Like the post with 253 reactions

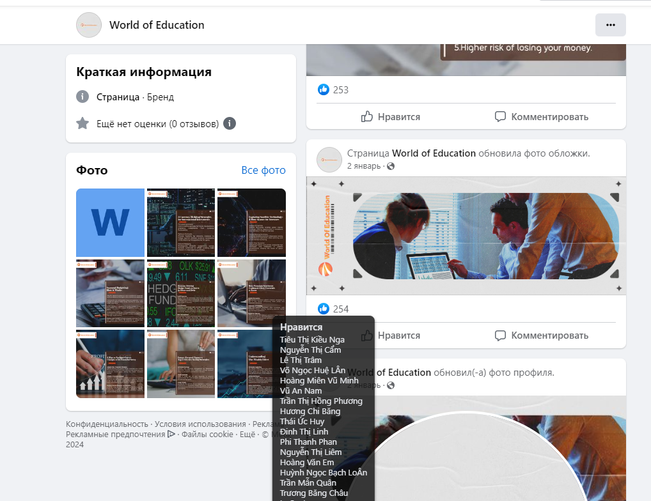pos(391,116)
